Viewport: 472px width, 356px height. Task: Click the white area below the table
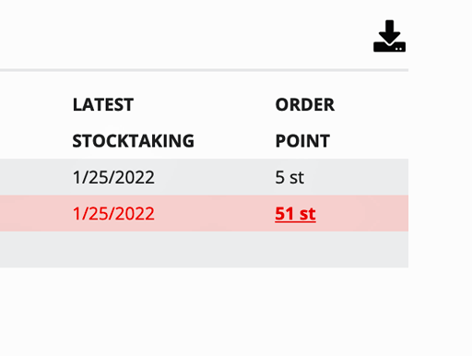204,311
